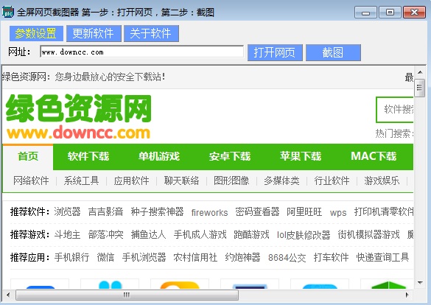Open the 参数设置 settings button
The image size is (431, 305).
[36, 34]
